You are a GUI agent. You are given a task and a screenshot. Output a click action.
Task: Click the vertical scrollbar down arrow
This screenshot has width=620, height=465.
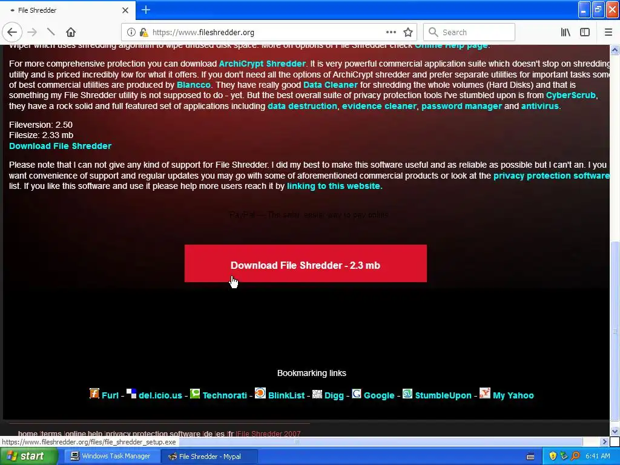pos(615,431)
